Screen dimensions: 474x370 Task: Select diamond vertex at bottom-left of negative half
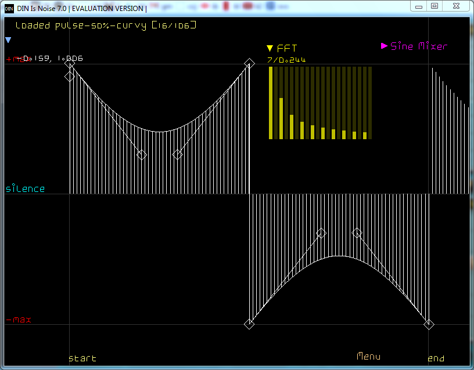(x=249, y=324)
